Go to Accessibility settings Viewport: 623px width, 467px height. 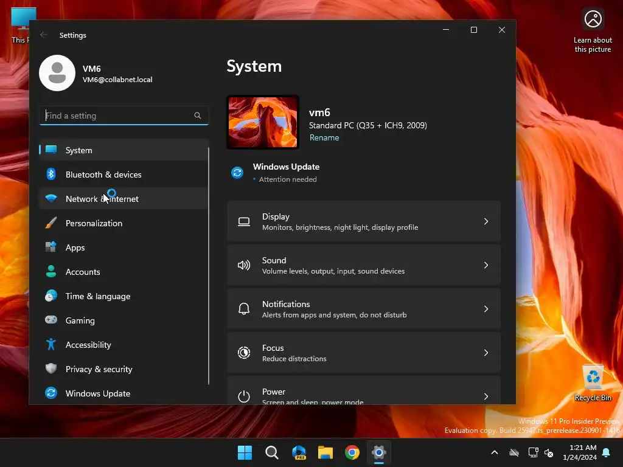point(124,344)
